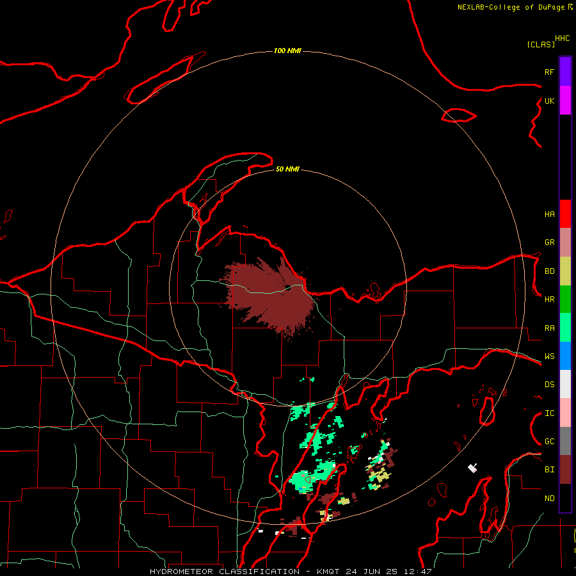Click the HR green legend swatch
The width and height of the screenshot is (576, 576).
(565, 300)
